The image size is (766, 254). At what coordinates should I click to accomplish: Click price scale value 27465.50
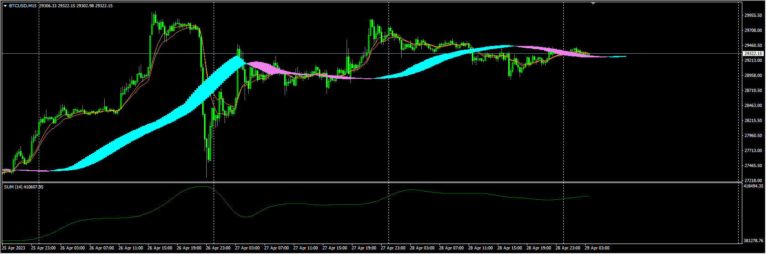pos(753,165)
